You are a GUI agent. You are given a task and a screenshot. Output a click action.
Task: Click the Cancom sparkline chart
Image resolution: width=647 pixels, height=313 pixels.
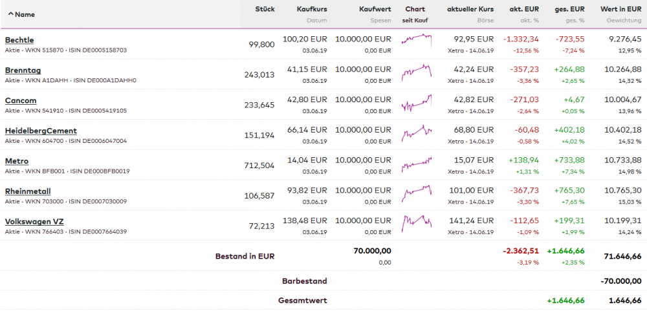[x=416, y=102]
